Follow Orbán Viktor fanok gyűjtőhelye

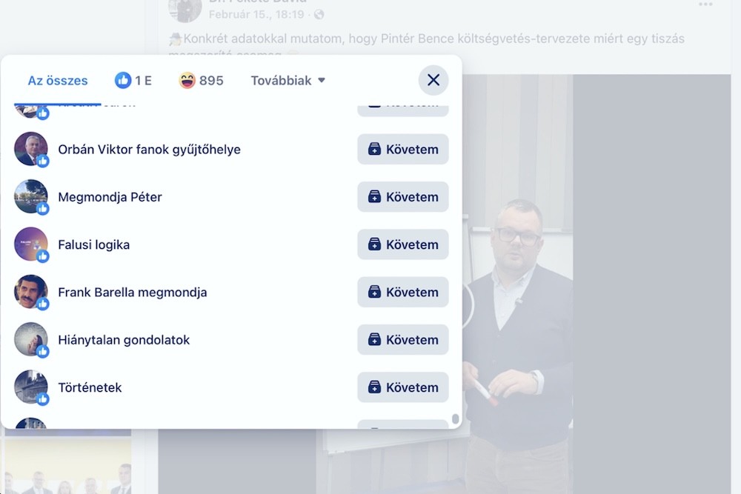[403, 150]
